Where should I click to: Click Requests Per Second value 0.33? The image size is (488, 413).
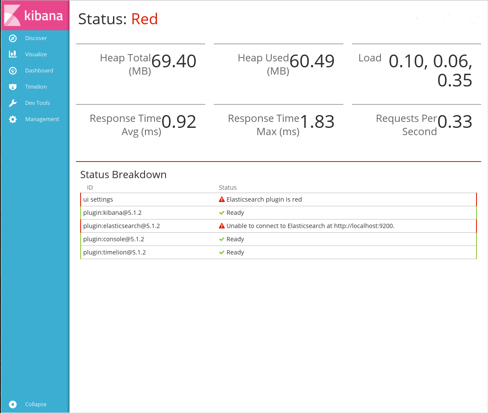[455, 121]
